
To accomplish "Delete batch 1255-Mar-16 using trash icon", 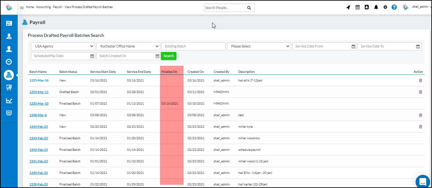I will tap(420, 81).
